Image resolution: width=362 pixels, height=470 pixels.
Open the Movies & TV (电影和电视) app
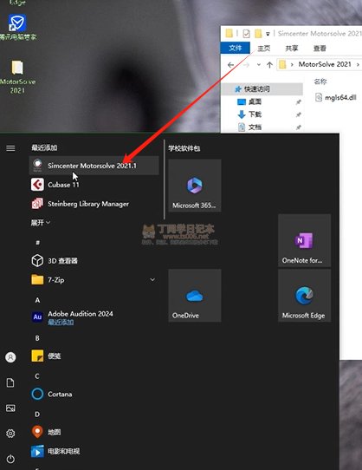tap(94, 451)
